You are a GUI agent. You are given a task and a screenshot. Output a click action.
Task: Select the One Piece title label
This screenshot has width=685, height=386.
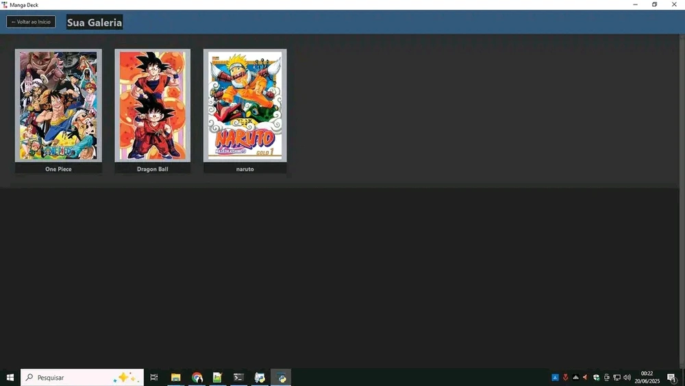(58, 169)
